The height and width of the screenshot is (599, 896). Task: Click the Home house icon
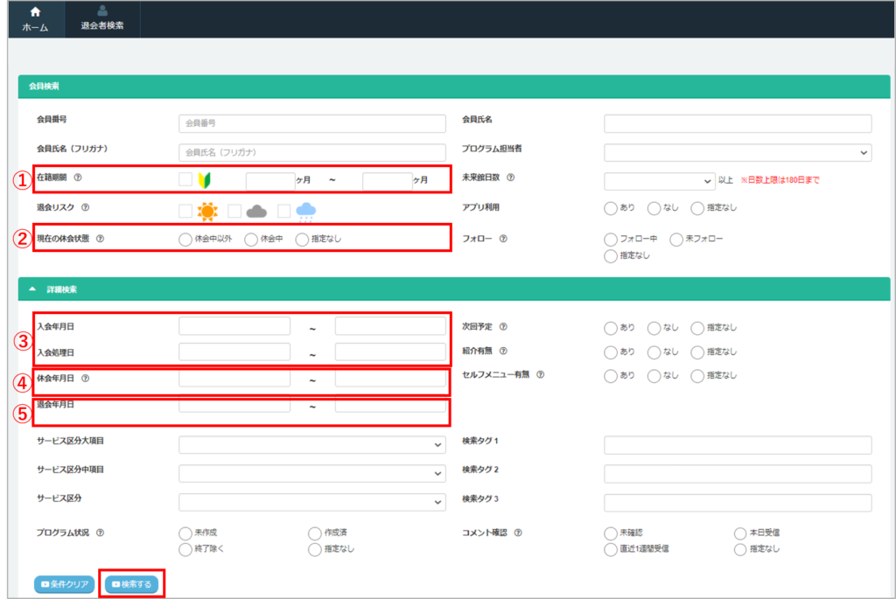tap(35, 12)
